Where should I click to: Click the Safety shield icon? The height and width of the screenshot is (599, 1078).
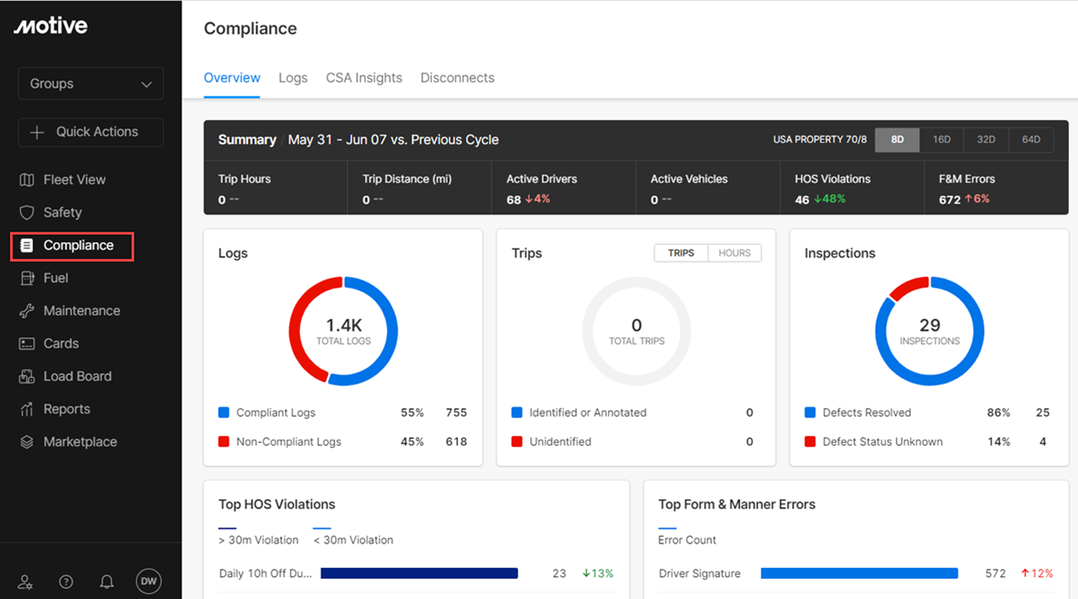[27, 212]
